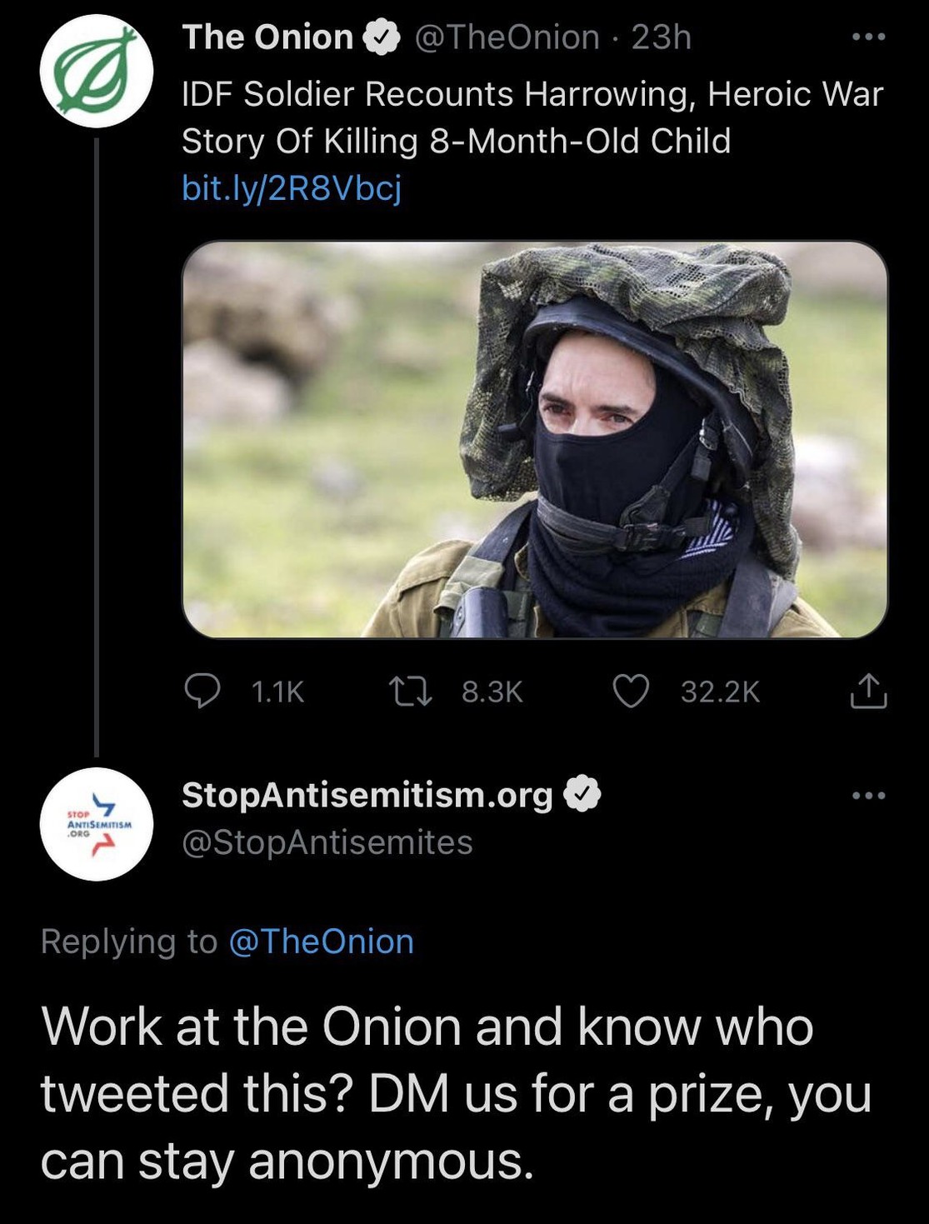The image size is (929, 1224).
Task: Open more options on StopAntisemitism reply
Action: coord(869,796)
